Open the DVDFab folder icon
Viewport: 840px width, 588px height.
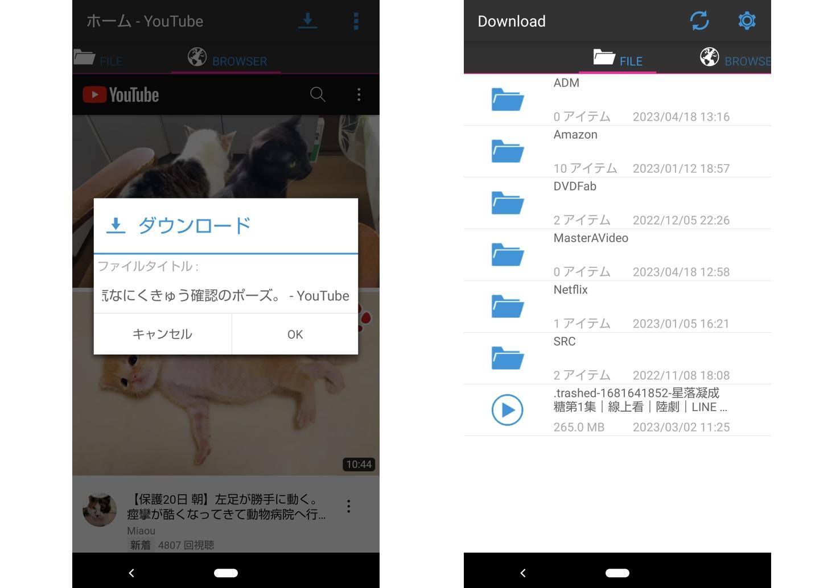coord(507,203)
